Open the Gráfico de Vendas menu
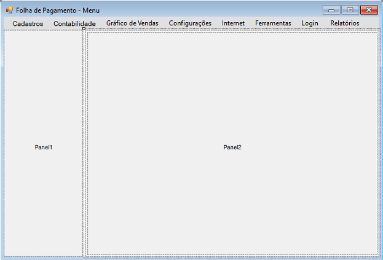The width and height of the screenshot is (383, 260). click(132, 23)
